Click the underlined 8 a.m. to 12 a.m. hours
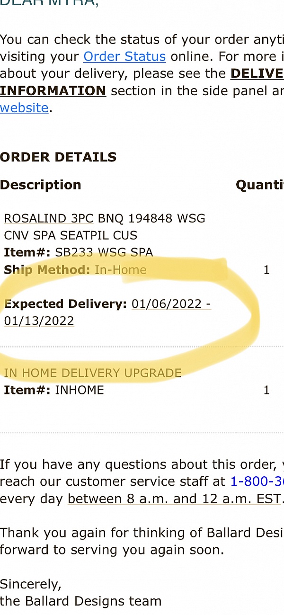 coord(174,499)
